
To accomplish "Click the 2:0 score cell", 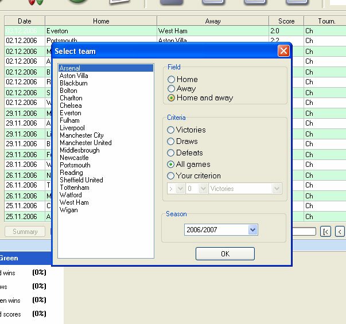I will pyautogui.click(x=286, y=31).
